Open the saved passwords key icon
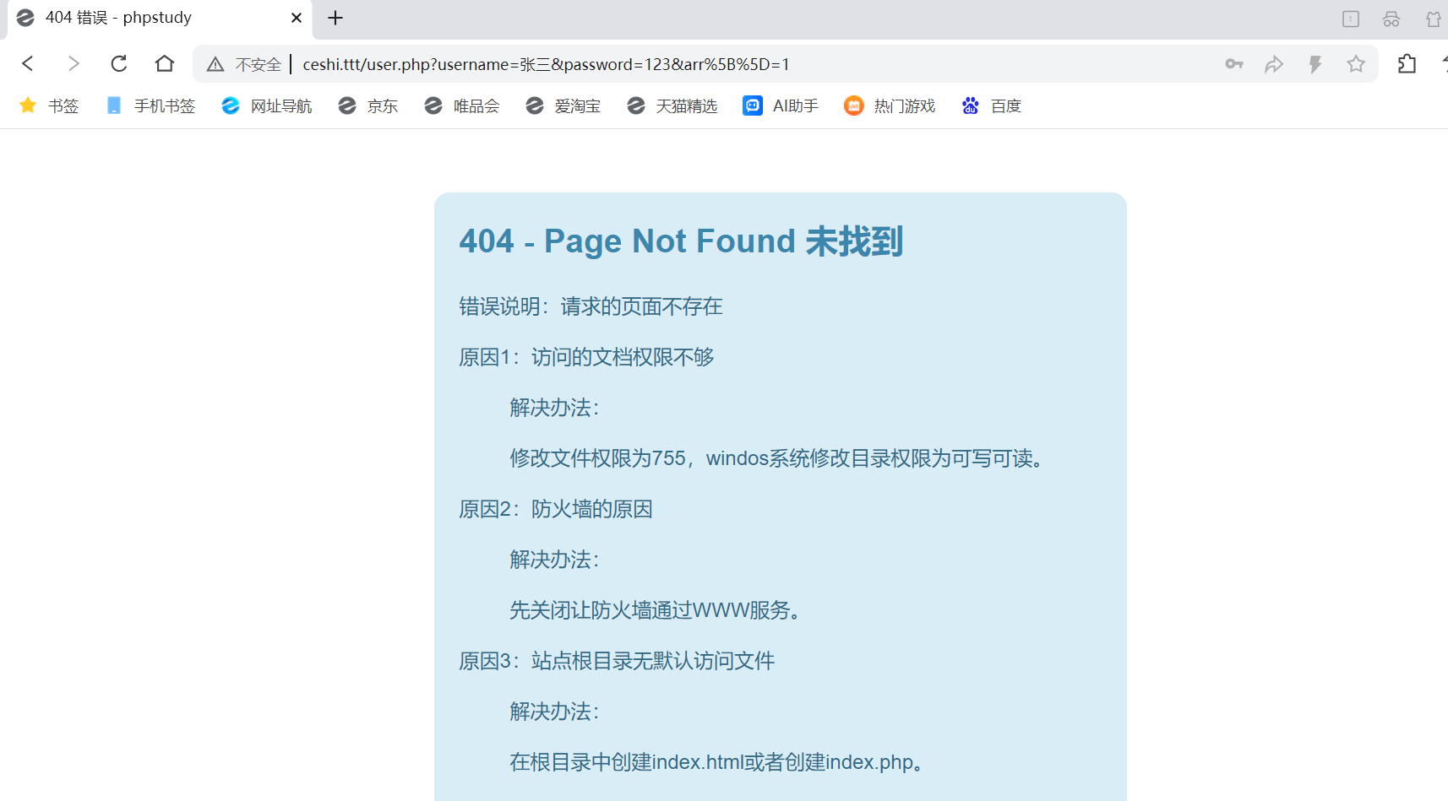This screenshot has width=1448, height=801. pos(1234,64)
